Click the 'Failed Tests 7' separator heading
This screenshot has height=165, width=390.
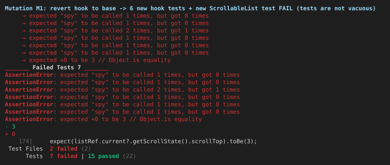[57, 67]
